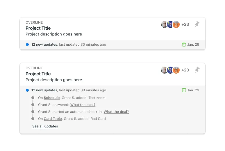Open Project Title in the top card
225x151 pixels.
click(38, 28)
